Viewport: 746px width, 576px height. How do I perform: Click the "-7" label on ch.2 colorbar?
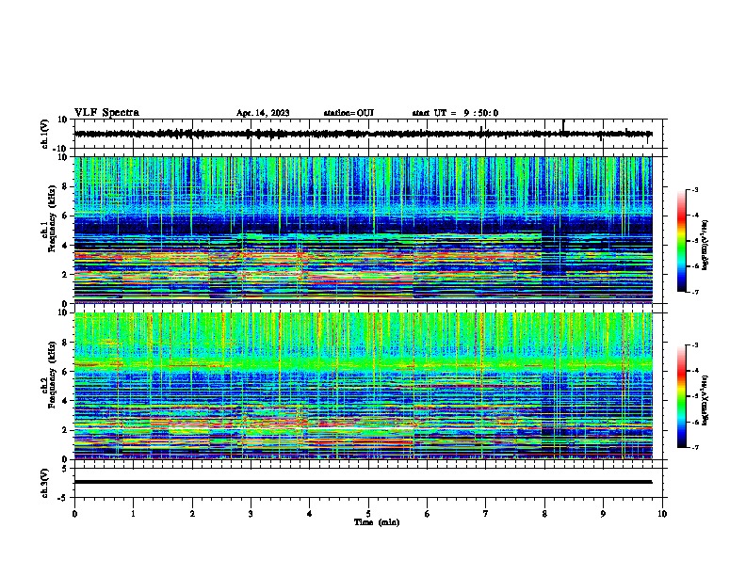695,448
